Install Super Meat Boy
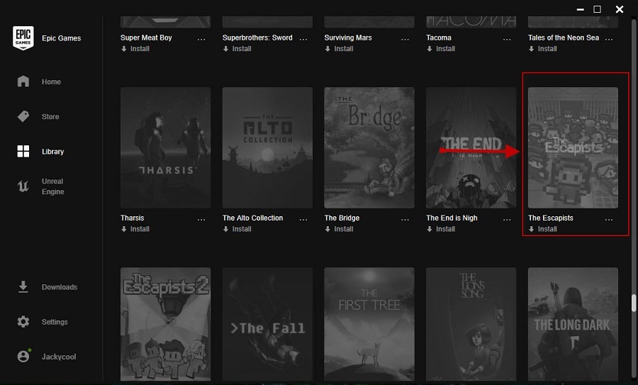Image resolution: width=638 pixels, height=385 pixels. pos(135,49)
